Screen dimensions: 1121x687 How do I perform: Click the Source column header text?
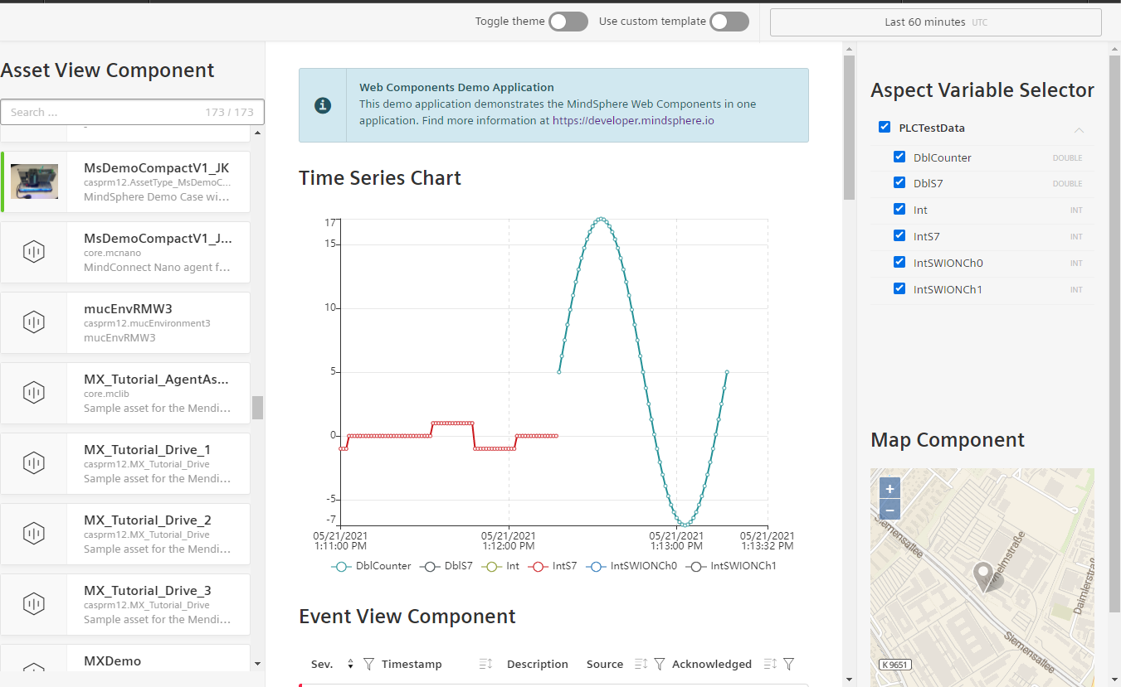[x=605, y=664]
